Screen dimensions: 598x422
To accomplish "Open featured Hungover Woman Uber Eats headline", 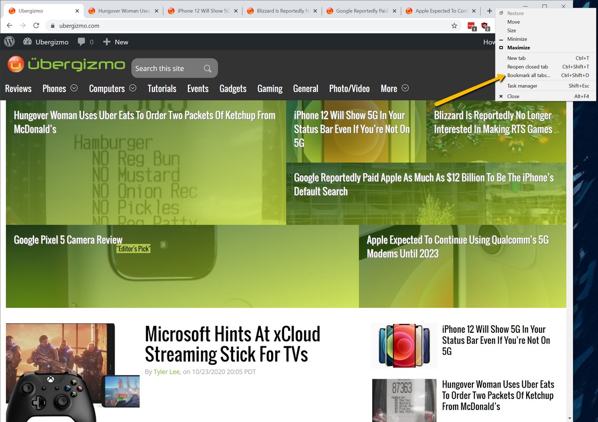I will click(x=145, y=122).
